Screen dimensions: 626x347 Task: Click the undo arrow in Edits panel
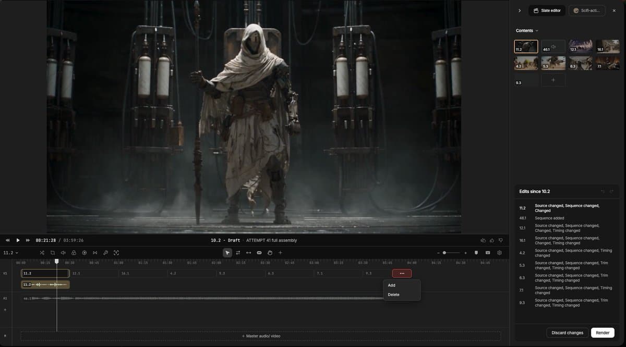point(603,192)
